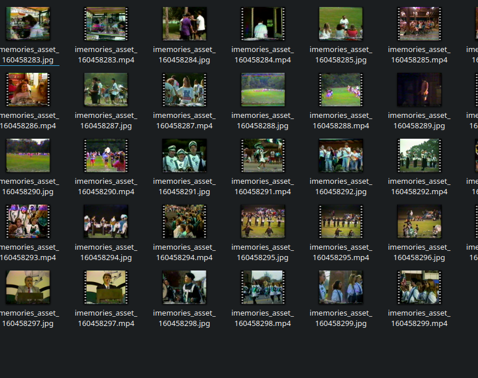Select the imemories_asset_160458295.mp4 video icon
The width and height of the screenshot is (478, 378).
341,221
